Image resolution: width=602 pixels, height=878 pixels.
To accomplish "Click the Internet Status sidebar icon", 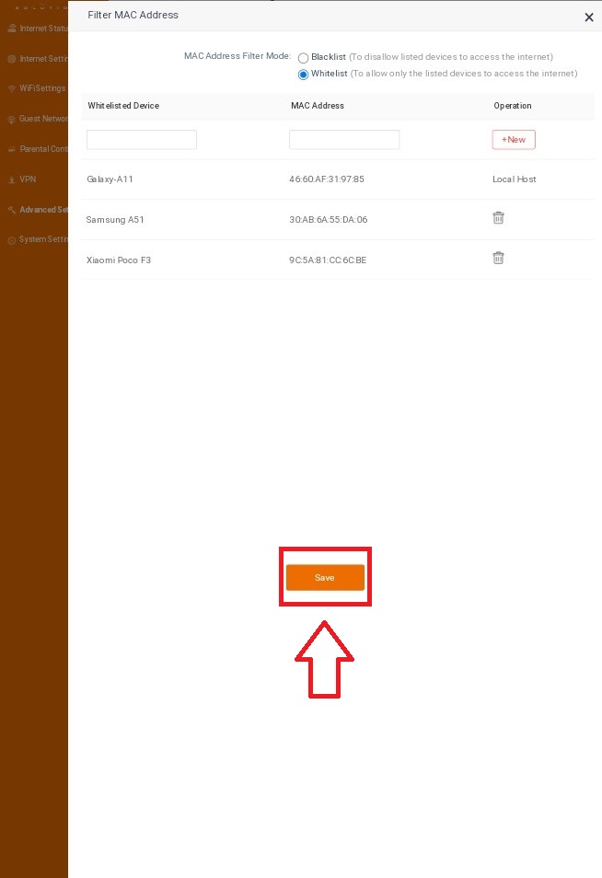I will [11, 29].
